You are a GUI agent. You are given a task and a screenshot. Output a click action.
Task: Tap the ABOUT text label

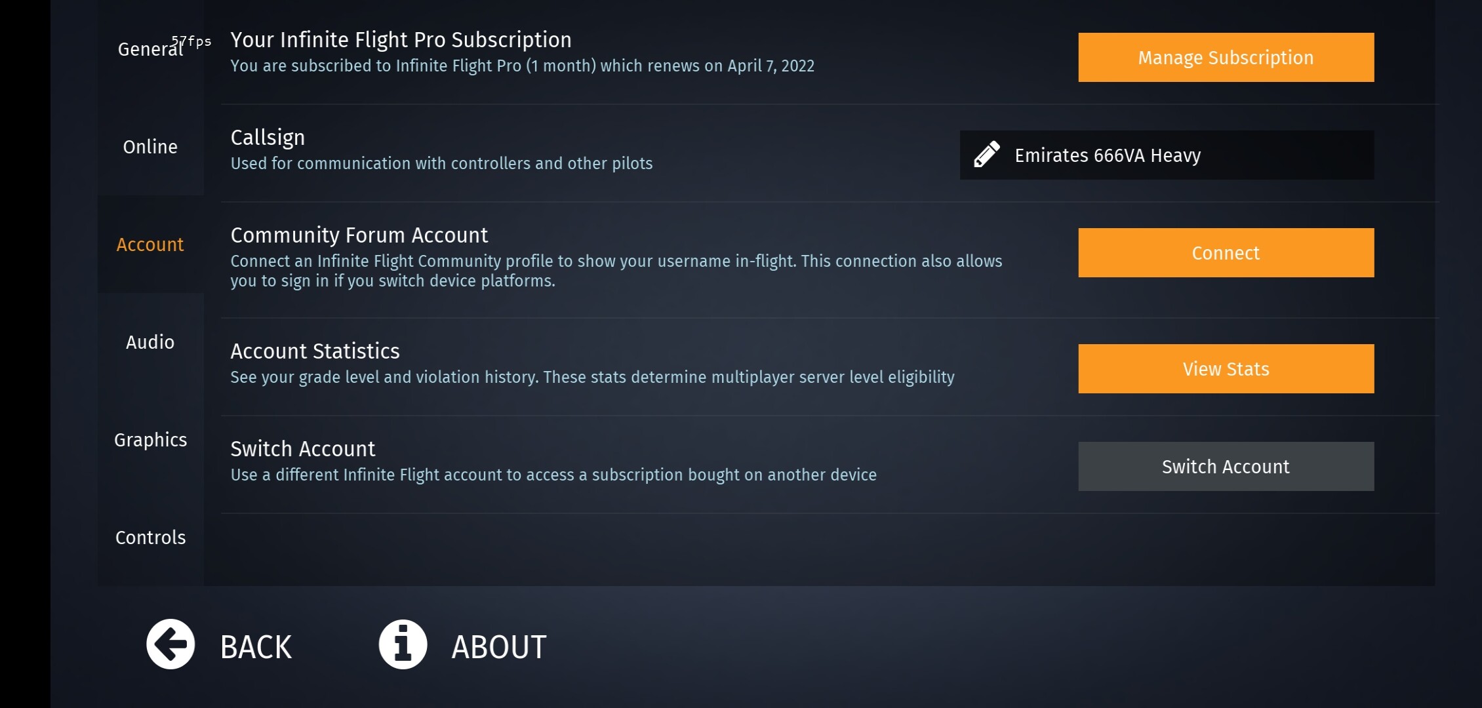498,647
